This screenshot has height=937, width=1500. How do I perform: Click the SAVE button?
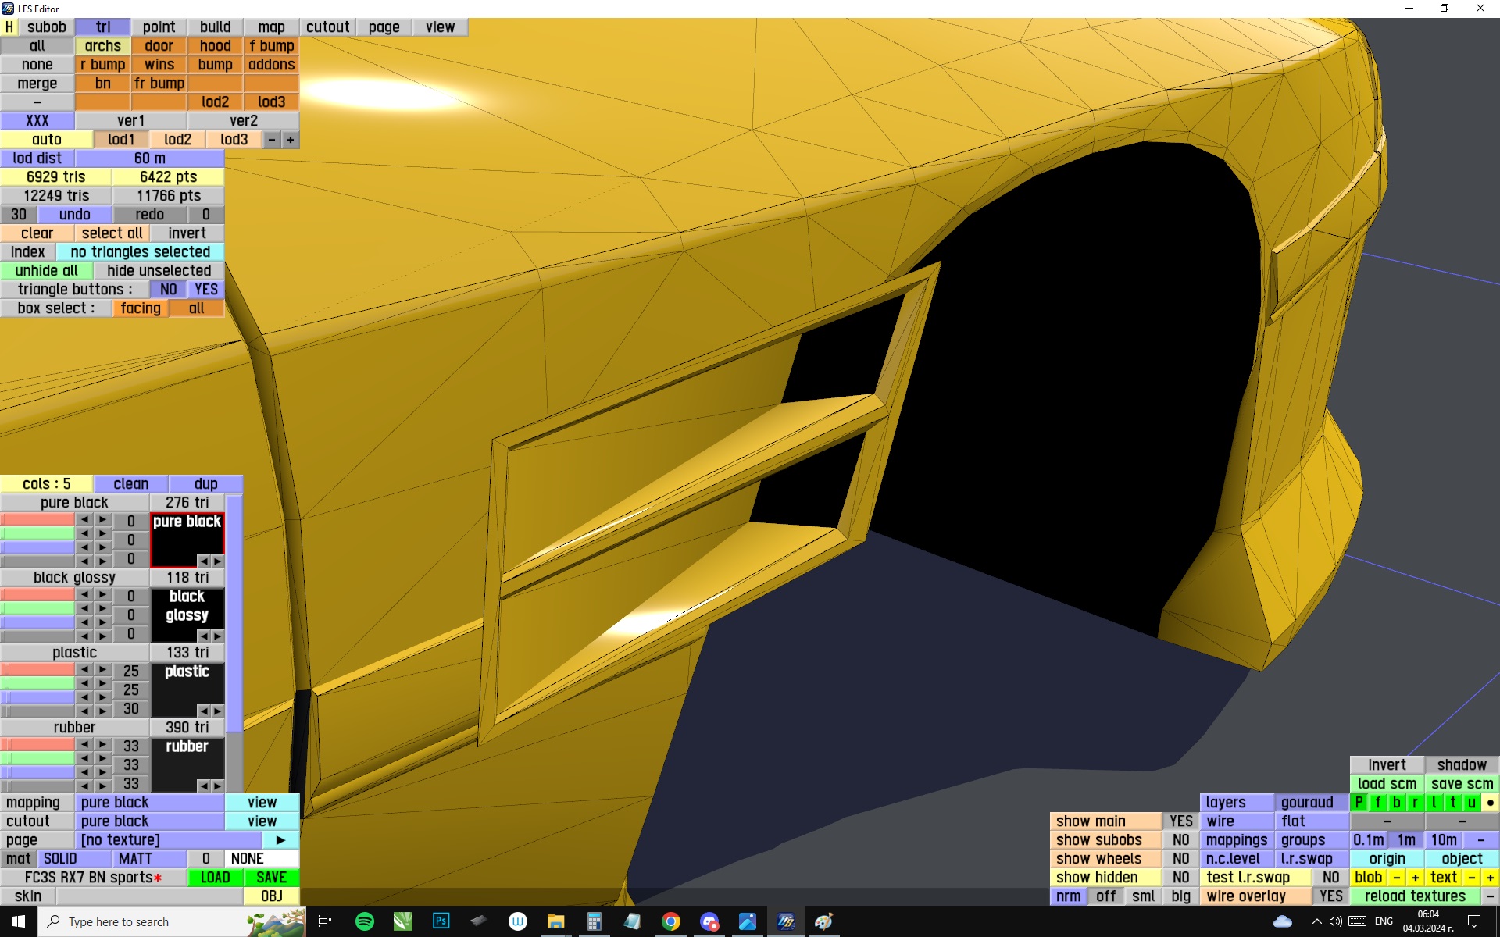tap(271, 878)
